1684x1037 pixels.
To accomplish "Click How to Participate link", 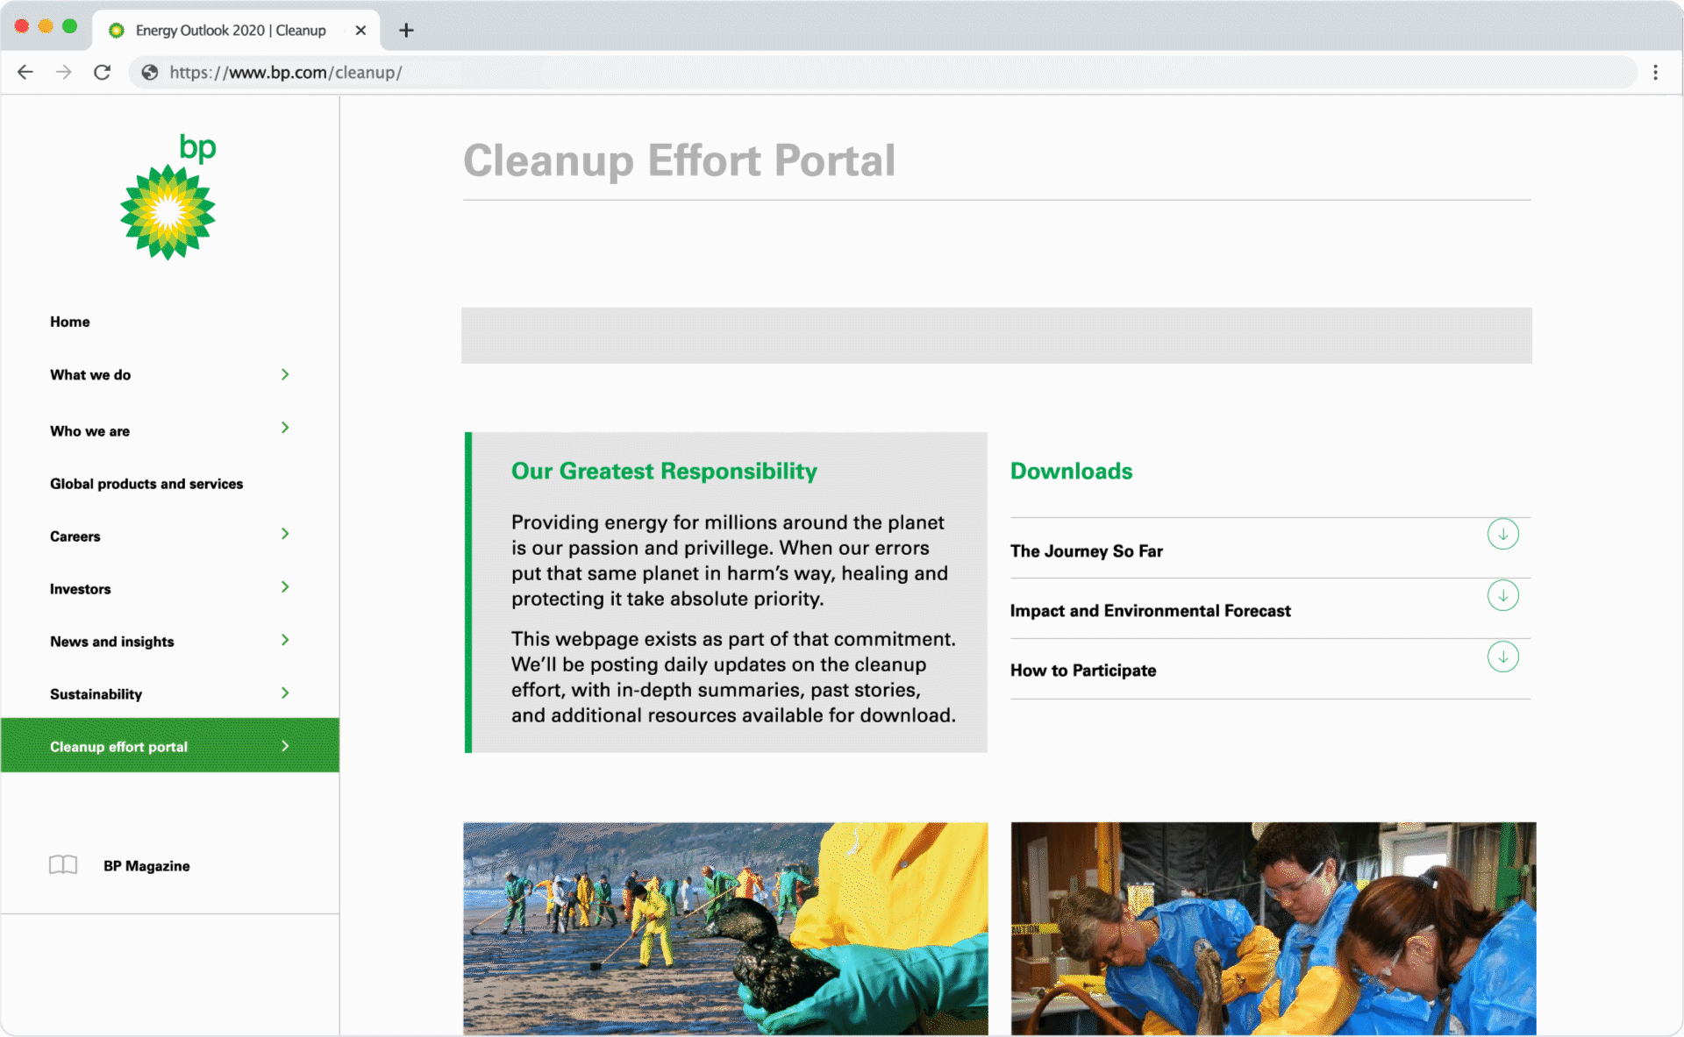I will pyautogui.click(x=1083, y=671).
